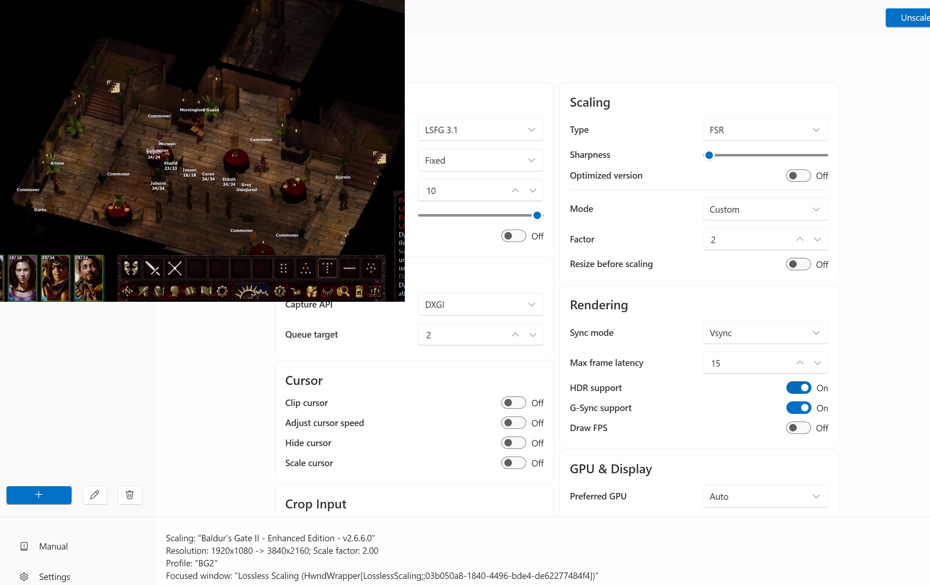The image size is (930, 585).
Task: Click the trash delete profile icon
Action: coord(130,495)
